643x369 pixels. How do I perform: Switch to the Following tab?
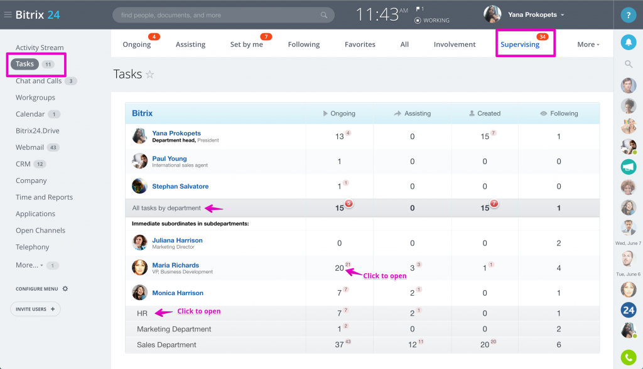303,44
